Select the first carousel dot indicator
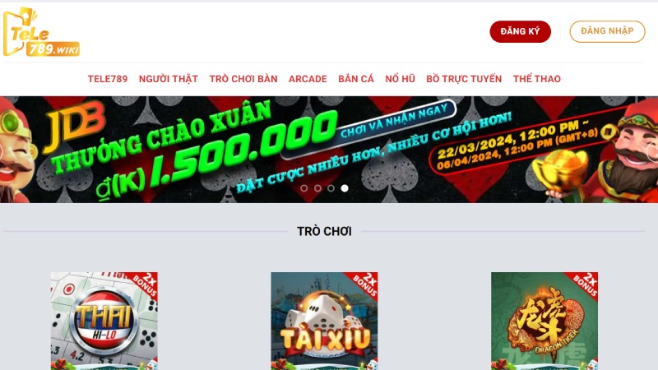 [304, 188]
